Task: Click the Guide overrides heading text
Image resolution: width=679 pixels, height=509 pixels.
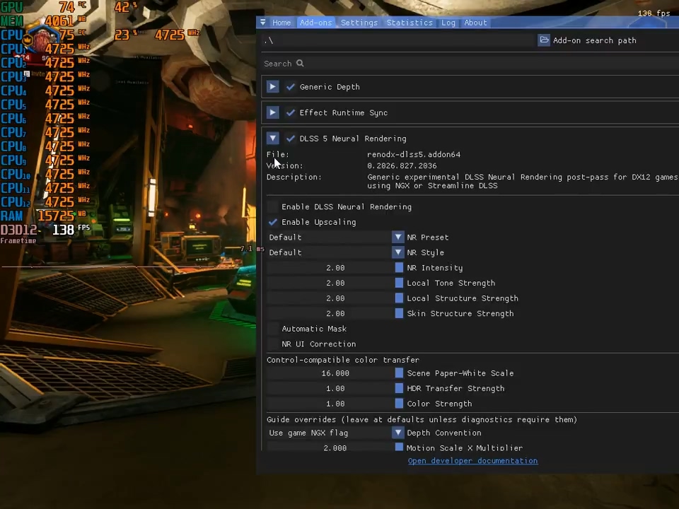Action: point(422,419)
